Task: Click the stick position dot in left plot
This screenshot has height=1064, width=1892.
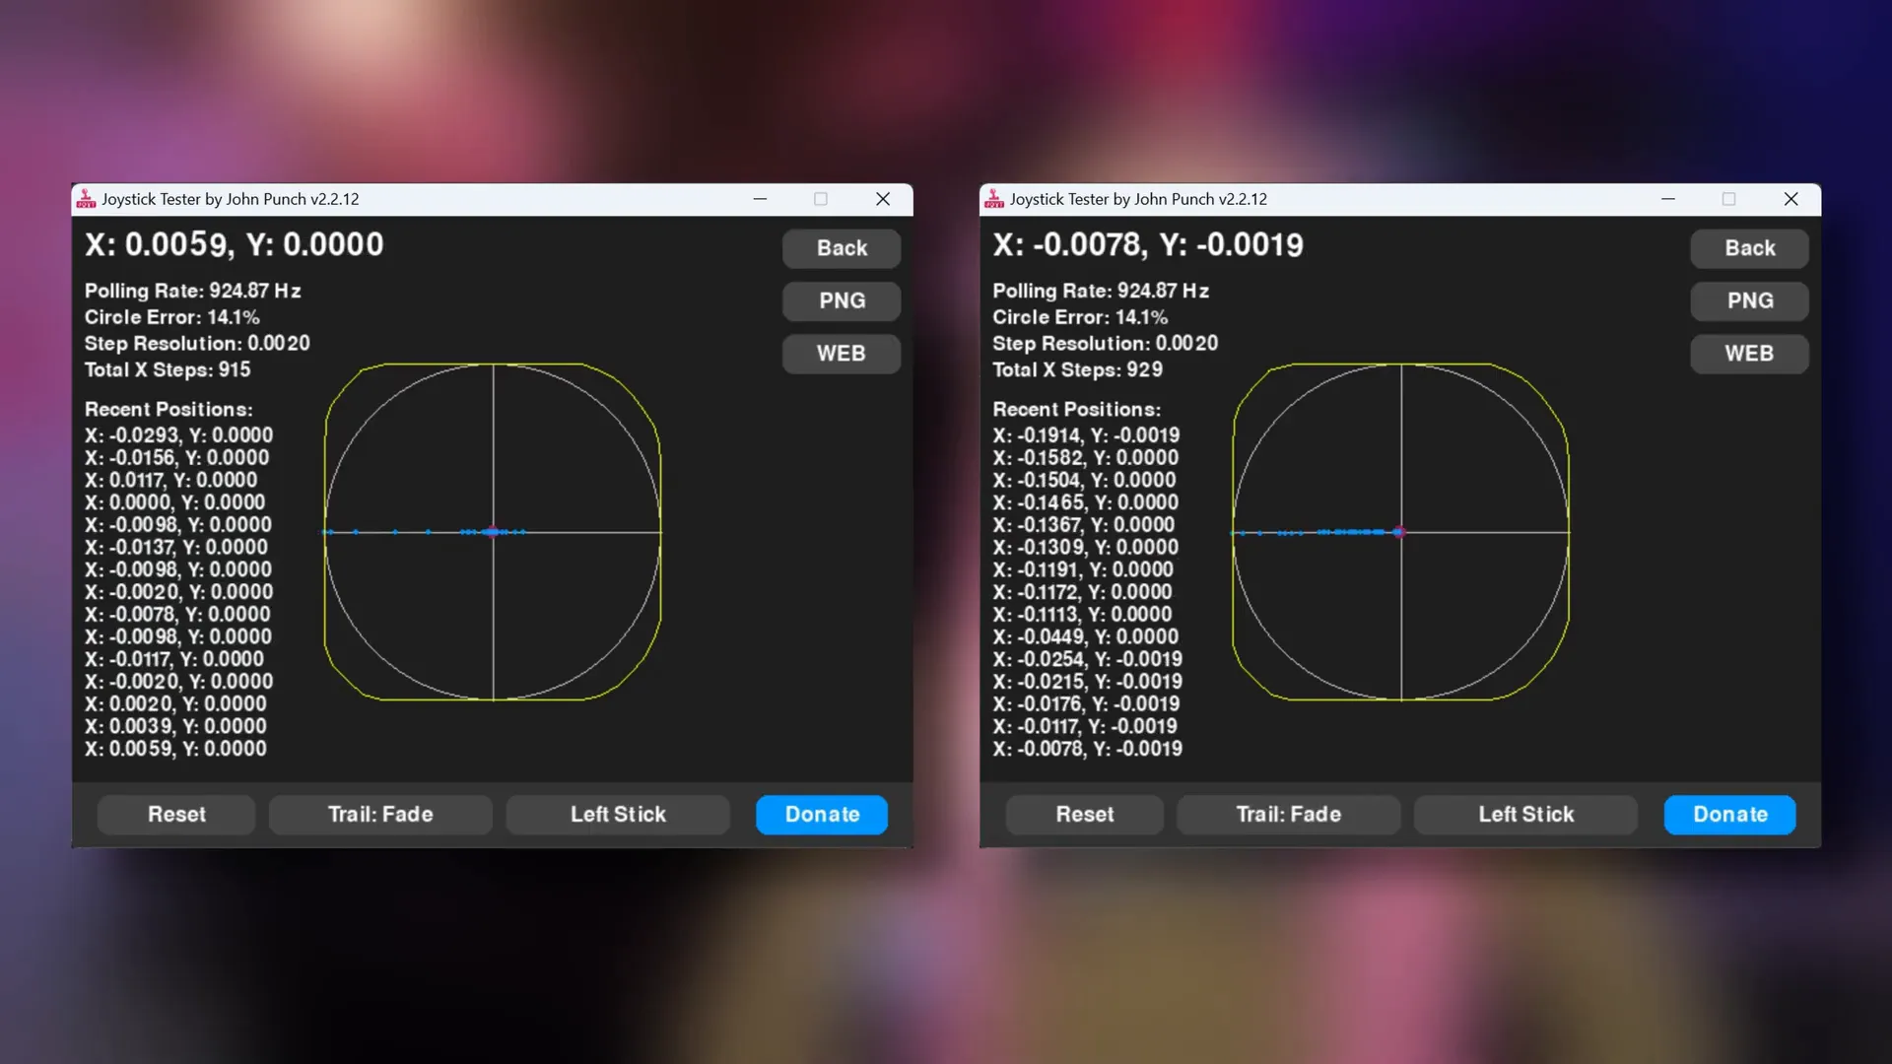Action: (x=494, y=532)
